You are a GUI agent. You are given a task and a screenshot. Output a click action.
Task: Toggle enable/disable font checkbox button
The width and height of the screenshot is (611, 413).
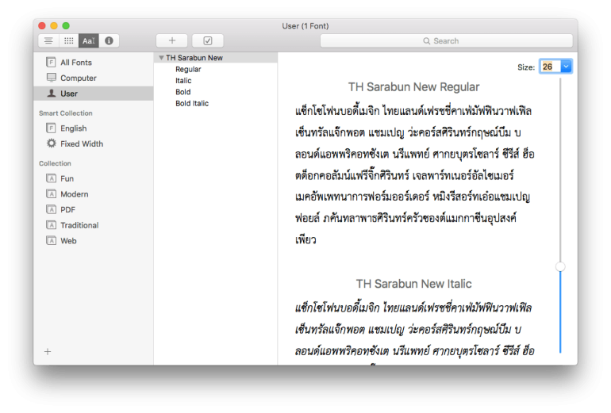[207, 40]
